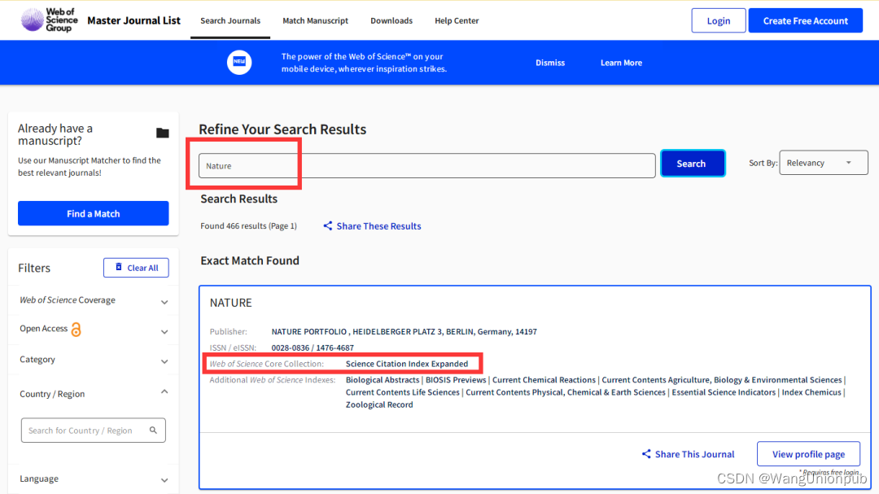The image size is (879, 494).
Task: Open the Search Journals tab
Action: point(230,20)
